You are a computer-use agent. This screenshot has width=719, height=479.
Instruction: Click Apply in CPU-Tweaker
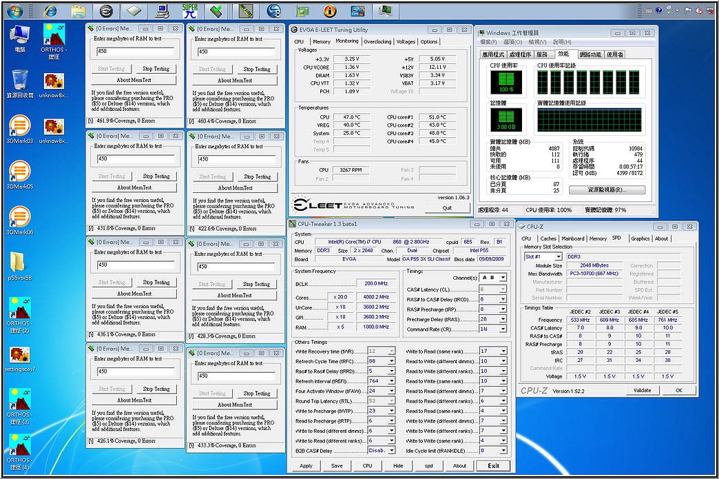tap(306, 466)
